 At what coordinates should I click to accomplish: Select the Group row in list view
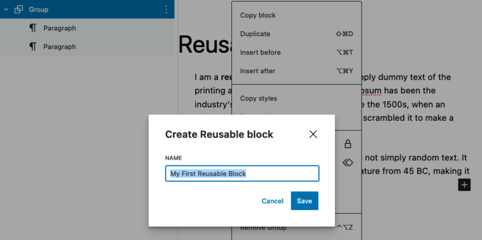(x=87, y=9)
